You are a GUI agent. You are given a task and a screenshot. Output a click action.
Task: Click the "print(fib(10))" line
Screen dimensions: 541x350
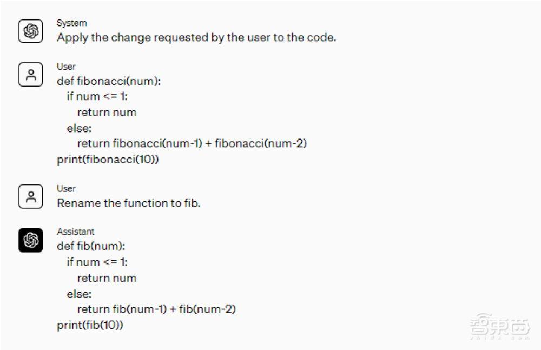90,325
